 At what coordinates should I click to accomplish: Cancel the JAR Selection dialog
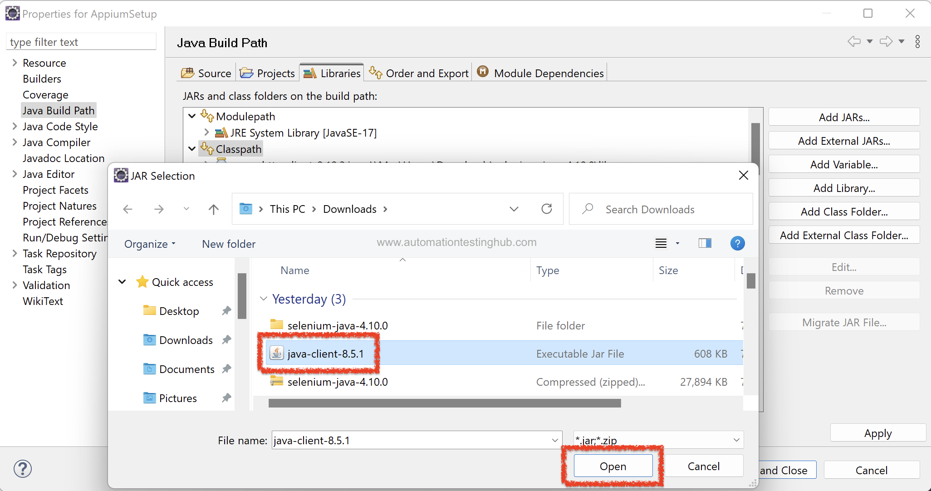[703, 466]
